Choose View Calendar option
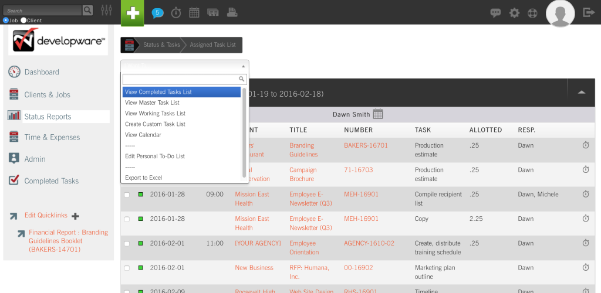The width and height of the screenshot is (601, 293). tap(182, 135)
